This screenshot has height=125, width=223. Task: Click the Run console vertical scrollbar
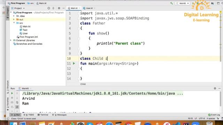(221, 99)
